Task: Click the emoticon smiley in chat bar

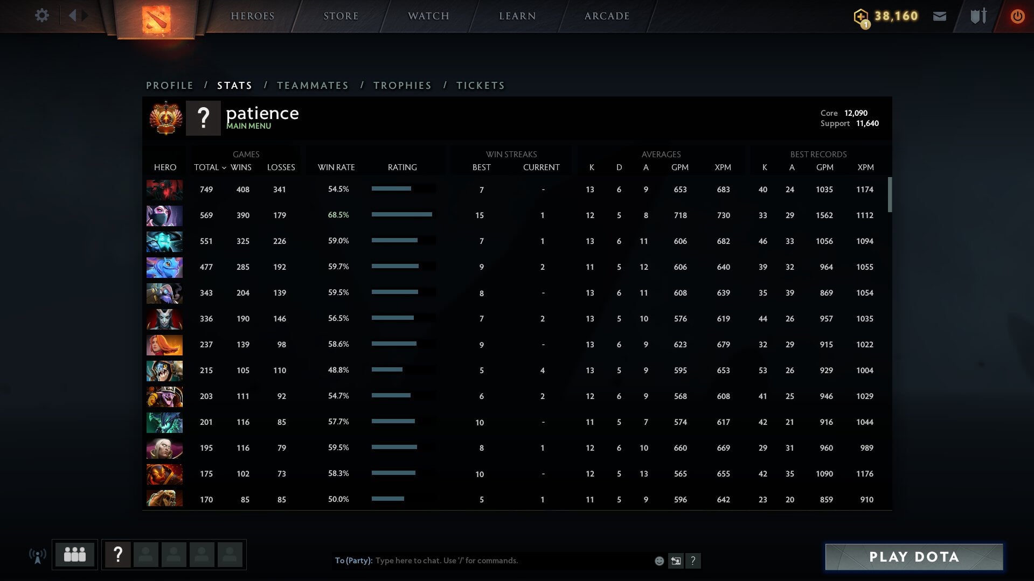Action: coord(659,561)
